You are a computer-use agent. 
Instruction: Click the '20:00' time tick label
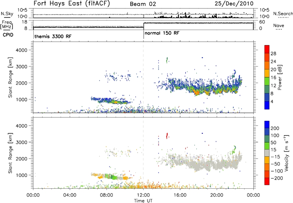tap(217, 195)
